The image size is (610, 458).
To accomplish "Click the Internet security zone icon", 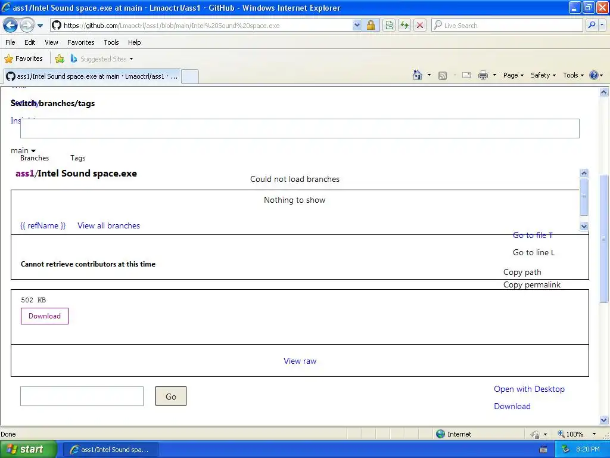I will point(440,434).
